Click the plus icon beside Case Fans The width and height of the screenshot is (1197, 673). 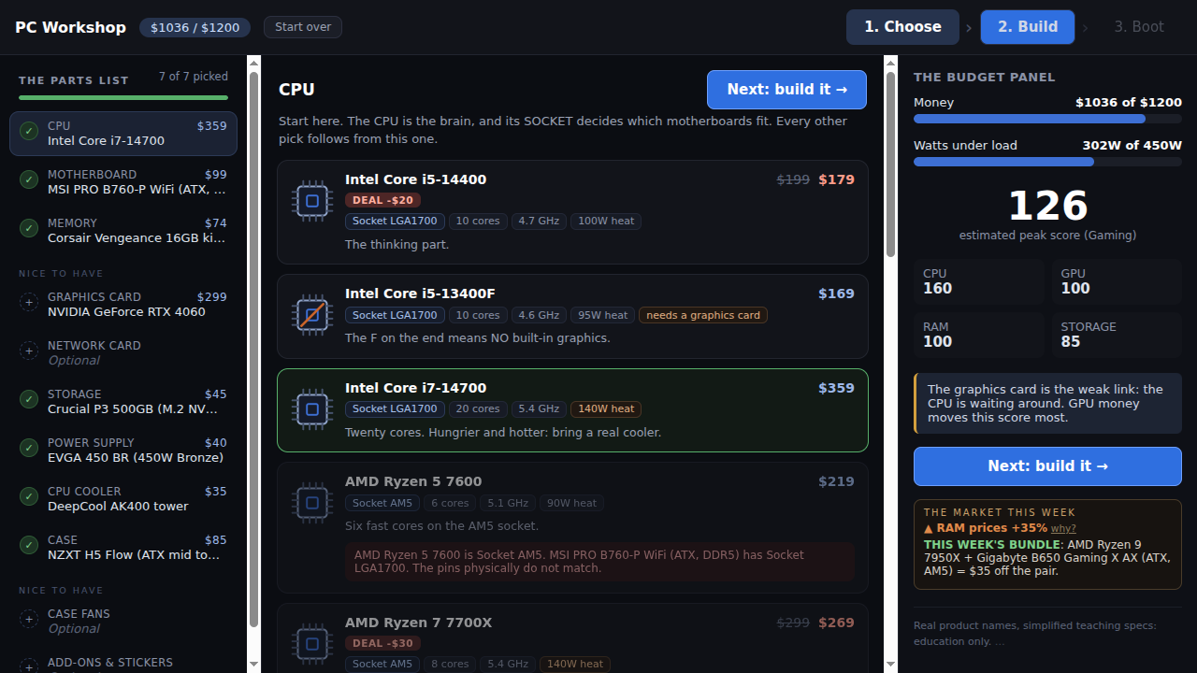click(x=29, y=619)
